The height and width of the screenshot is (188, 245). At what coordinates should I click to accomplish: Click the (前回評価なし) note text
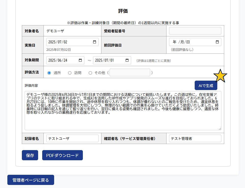[x=182, y=50]
